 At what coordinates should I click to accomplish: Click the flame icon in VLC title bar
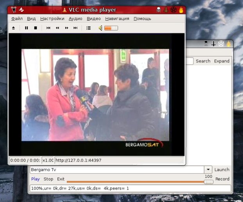[181, 10]
